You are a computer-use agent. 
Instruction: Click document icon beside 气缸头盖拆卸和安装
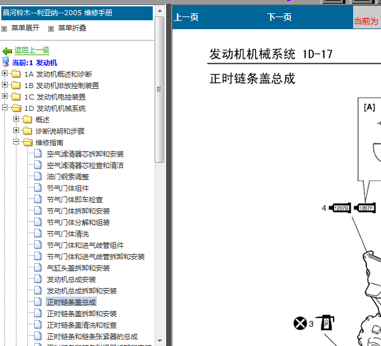pyautogui.click(x=38, y=267)
